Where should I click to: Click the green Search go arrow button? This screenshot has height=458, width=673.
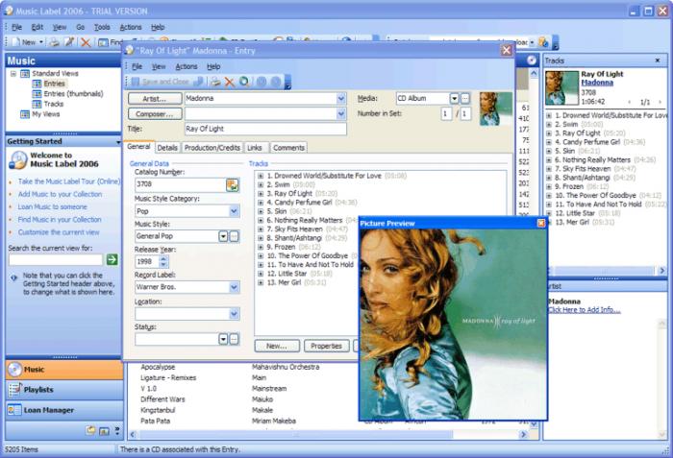click(x=112, y=259)
